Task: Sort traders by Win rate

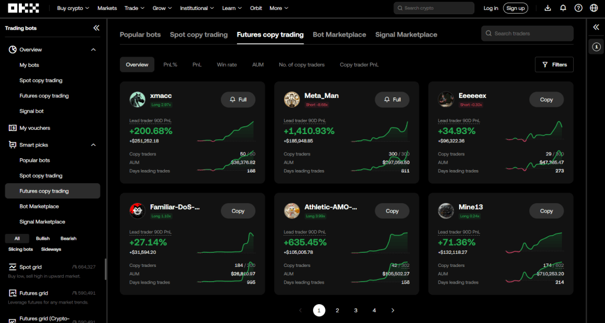Action: (227, 65)
